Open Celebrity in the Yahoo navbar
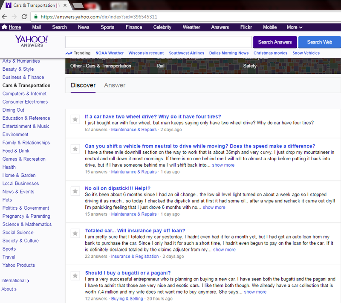Image resolution: width=341 pixels, height=303 pixels. pos(162,27)
